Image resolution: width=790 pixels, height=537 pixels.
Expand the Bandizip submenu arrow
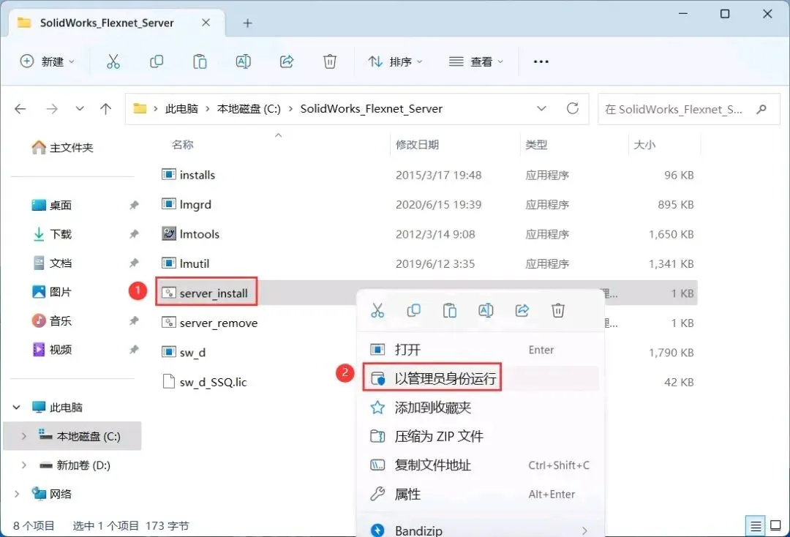click(x=584, y=530)
